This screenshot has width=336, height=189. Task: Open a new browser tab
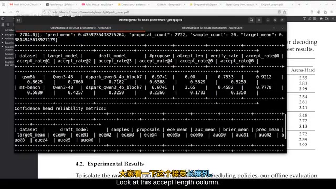tap(299, 4)
